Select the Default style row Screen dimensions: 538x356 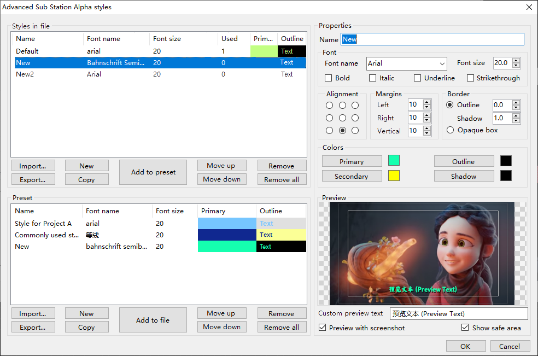[160, 51]
